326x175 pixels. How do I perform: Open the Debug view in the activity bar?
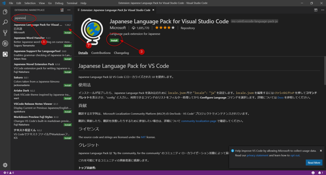click(x=5, y=43)
